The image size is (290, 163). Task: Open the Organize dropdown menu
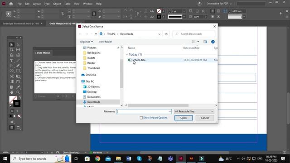pyautogui.click(x=87, y=42)
